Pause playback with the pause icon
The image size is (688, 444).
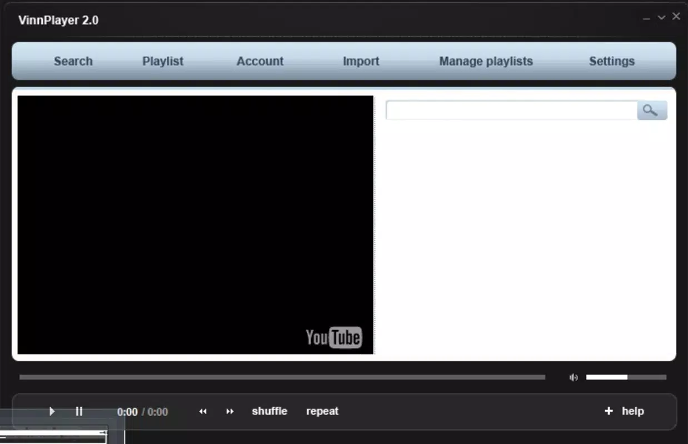[79, 411]
